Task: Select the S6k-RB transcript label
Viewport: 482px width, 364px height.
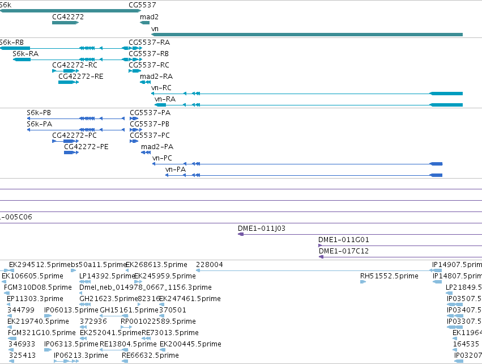Action: [12, 42]
